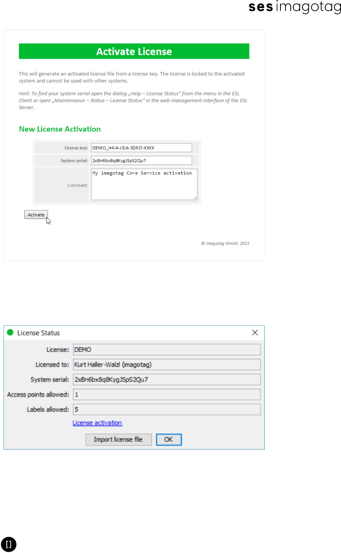Click the imagotag GmbH, 2015 copyright text
Screen dimensions: 341x553
click(225, 243)
